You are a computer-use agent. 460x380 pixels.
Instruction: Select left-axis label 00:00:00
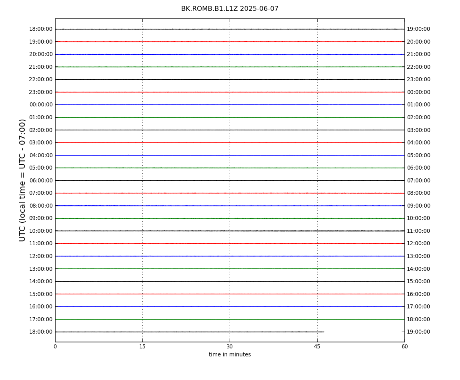[41, 105]
